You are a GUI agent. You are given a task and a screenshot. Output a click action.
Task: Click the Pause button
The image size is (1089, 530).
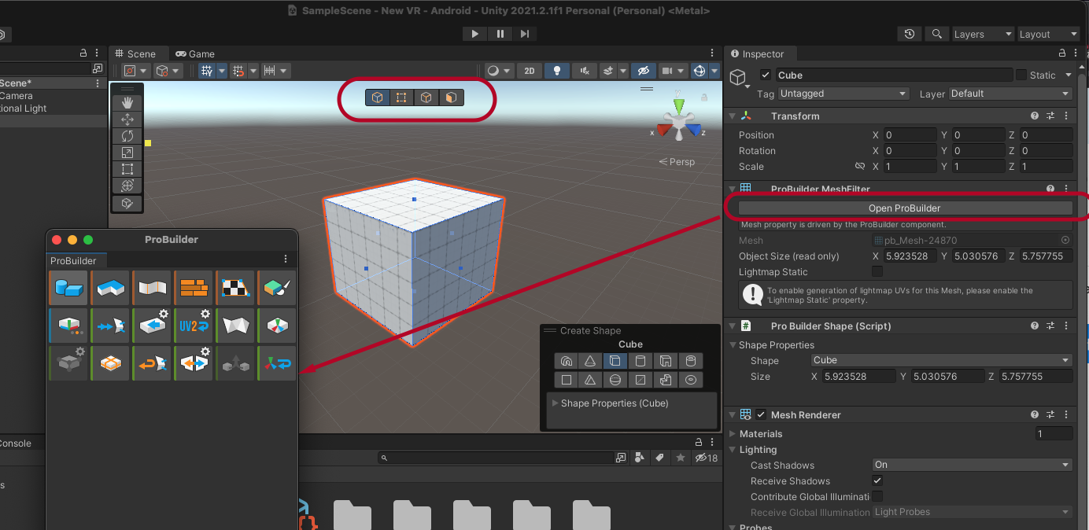click(x=500, y=34)
